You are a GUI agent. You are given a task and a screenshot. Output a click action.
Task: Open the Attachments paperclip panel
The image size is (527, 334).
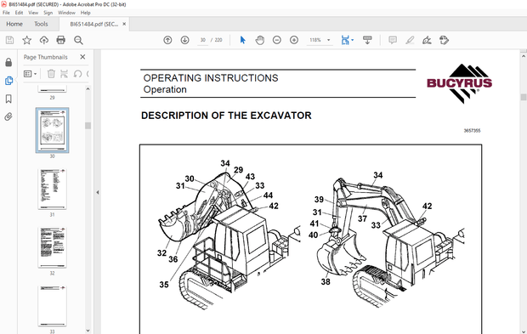pyautogui.click(x=8, y=116)
